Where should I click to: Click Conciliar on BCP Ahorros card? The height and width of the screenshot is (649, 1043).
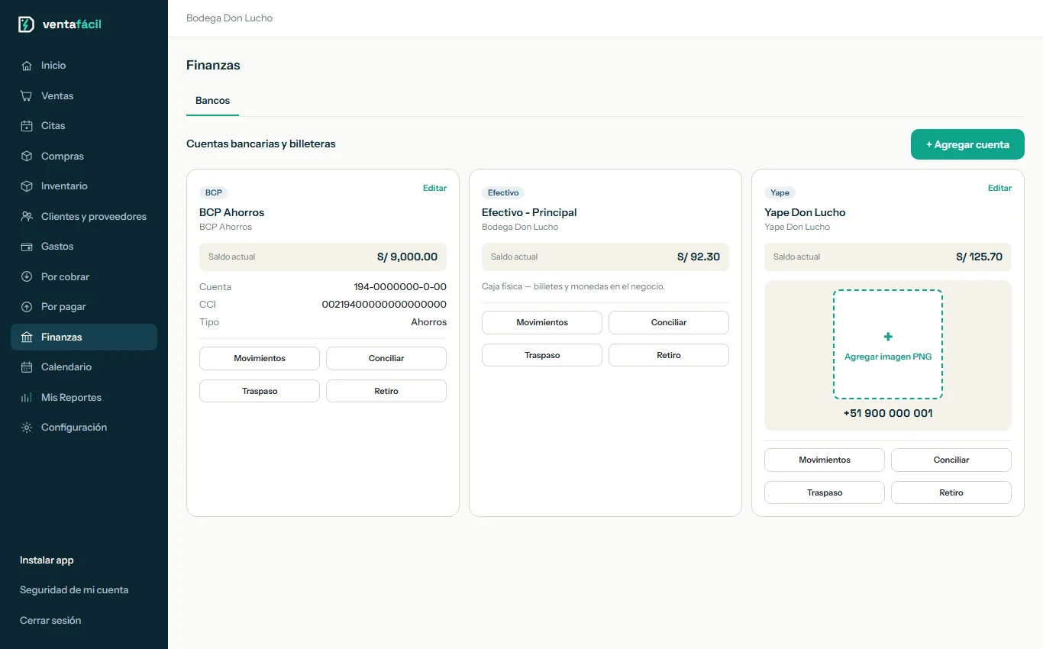pos(386,358)
